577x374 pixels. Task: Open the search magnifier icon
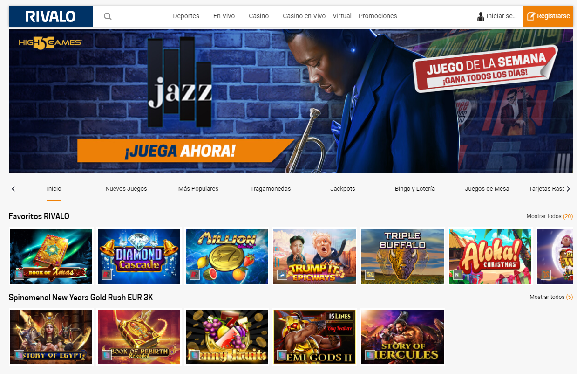(108, 16)
